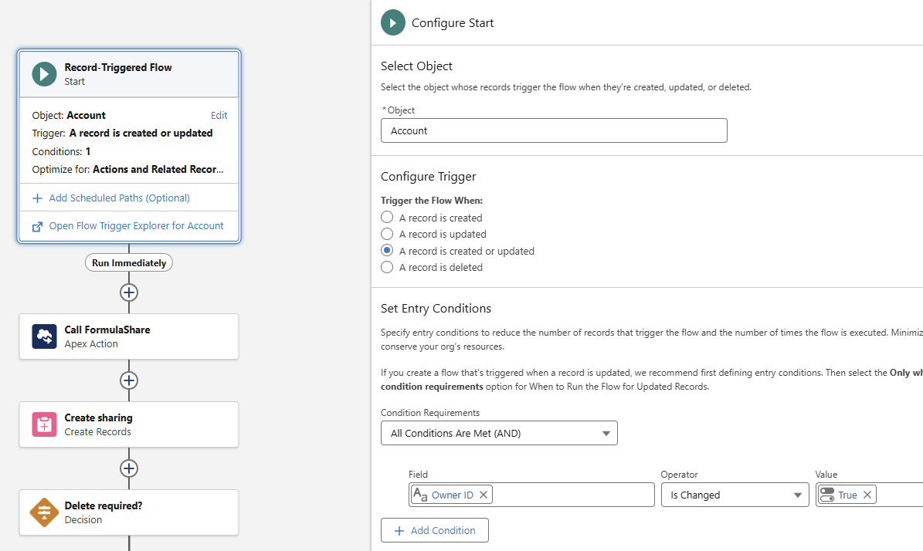Remove the Owner ID field pill
923x551 pixels.
coord(482,495)
